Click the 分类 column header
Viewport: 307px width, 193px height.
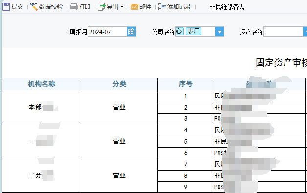click(x=119, y=84)
